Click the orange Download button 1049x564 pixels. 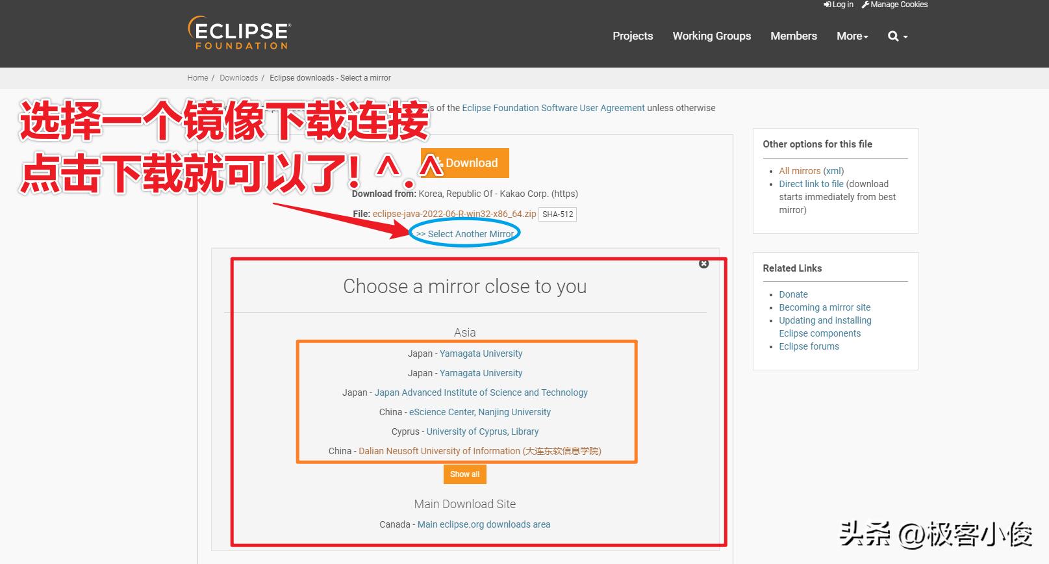(x=465, y=163)
